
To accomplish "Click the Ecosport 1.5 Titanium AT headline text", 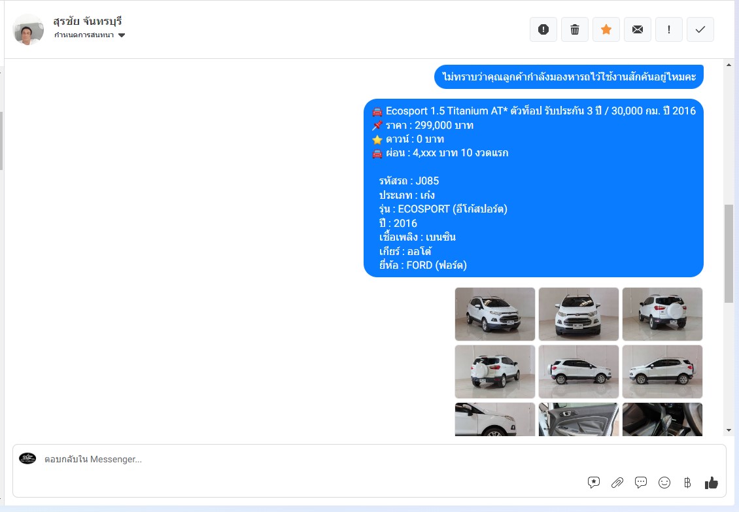I will 541,111.
